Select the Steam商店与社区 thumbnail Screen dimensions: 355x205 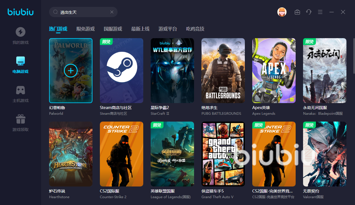[122, 71]
